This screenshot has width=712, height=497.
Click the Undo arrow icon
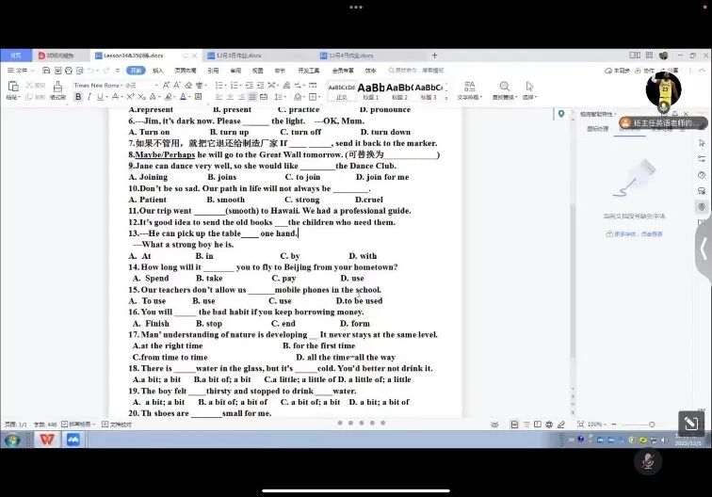coord(90,71)
